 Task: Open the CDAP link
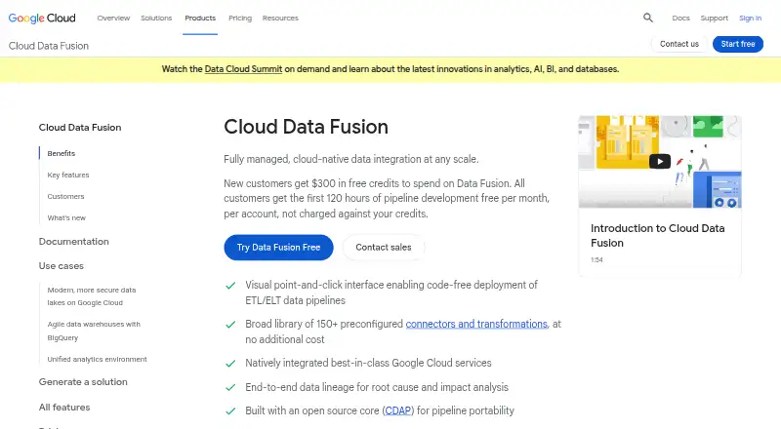click(398, 410)
